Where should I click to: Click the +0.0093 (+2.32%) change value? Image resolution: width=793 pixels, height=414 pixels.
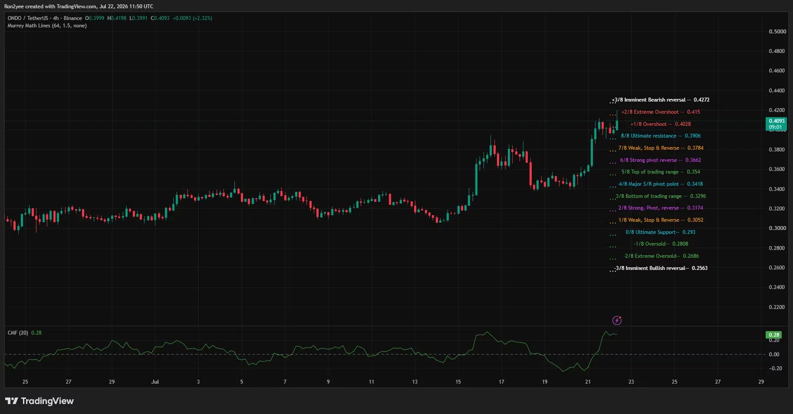[x=192, y=18]
